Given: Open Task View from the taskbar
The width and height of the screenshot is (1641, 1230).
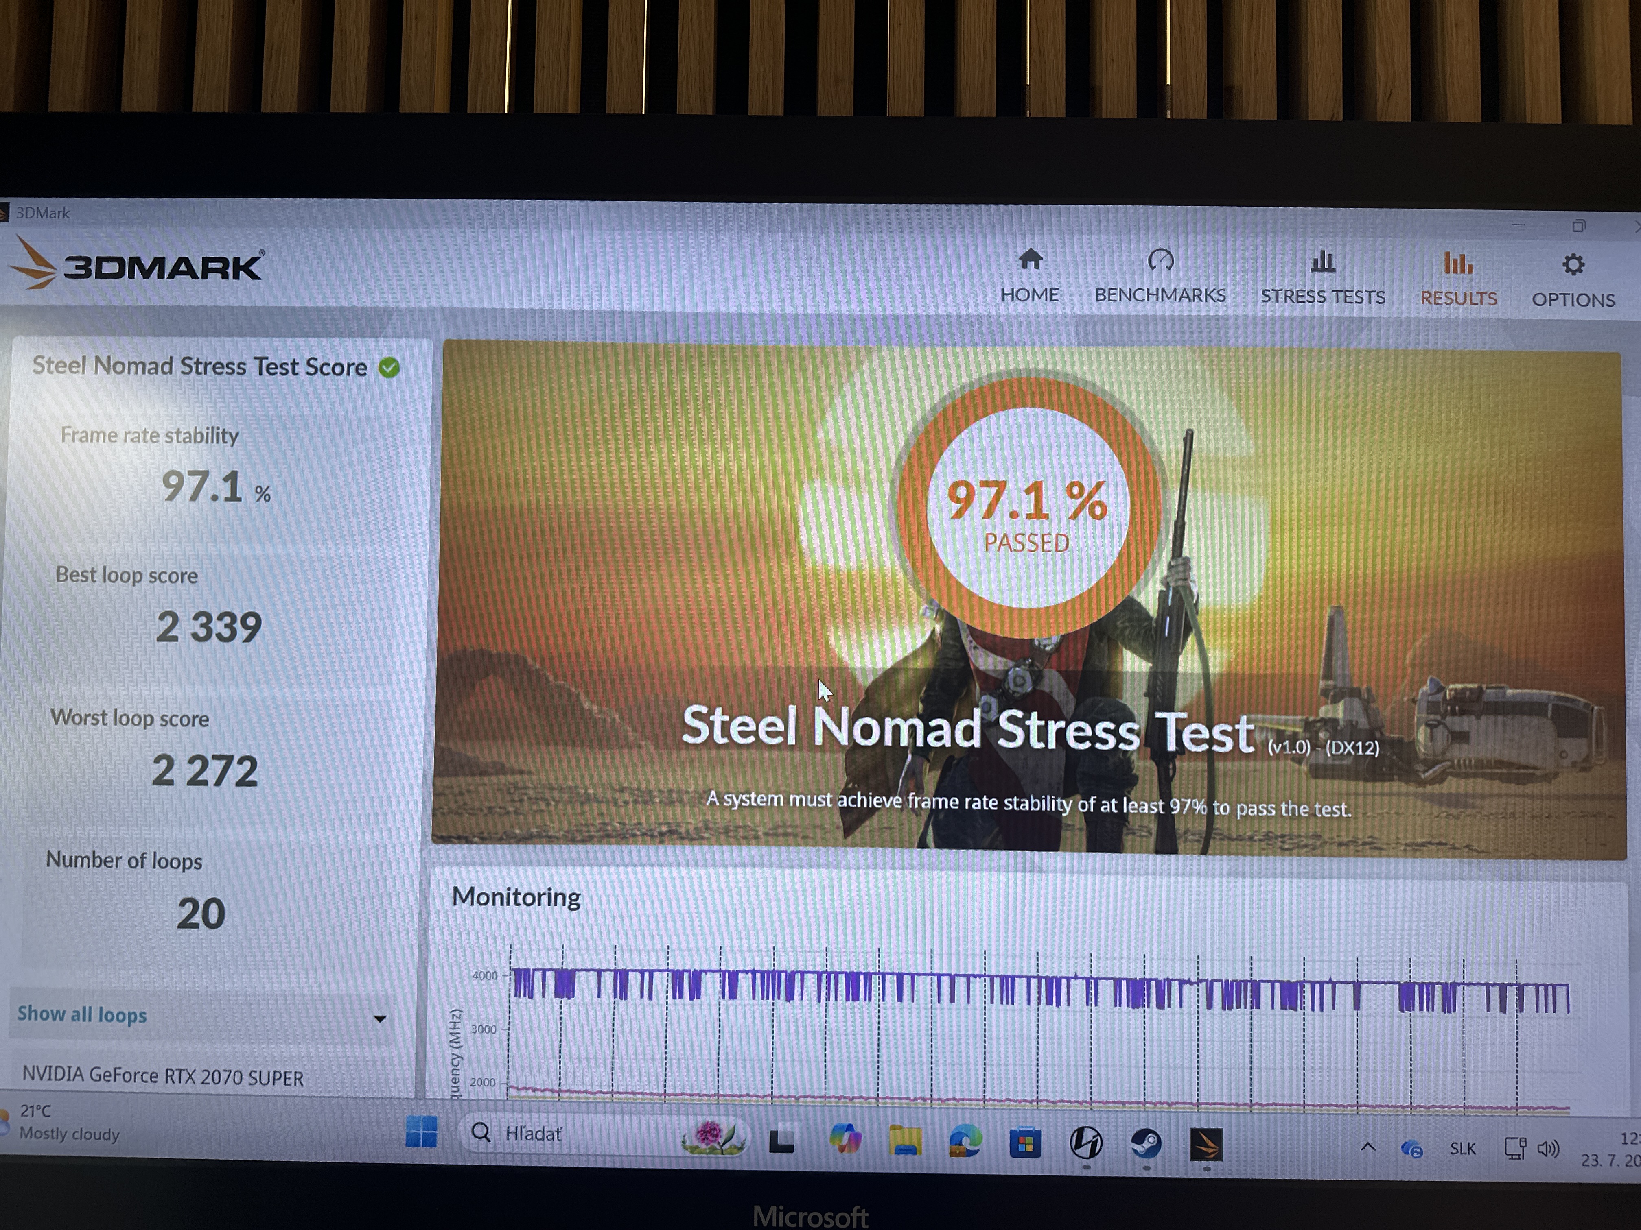Looking at the screenshot, I should [782, 1140].
